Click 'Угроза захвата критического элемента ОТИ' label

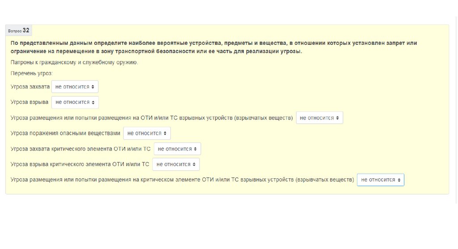tap(81, 149)
